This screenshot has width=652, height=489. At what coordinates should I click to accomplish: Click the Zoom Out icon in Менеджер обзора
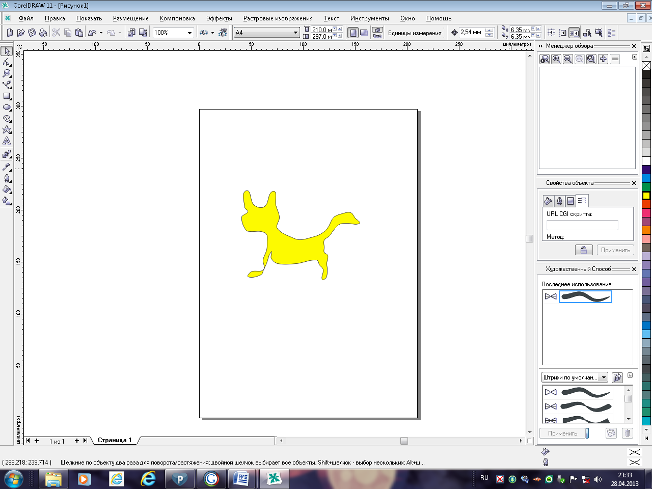pos(568,59)
